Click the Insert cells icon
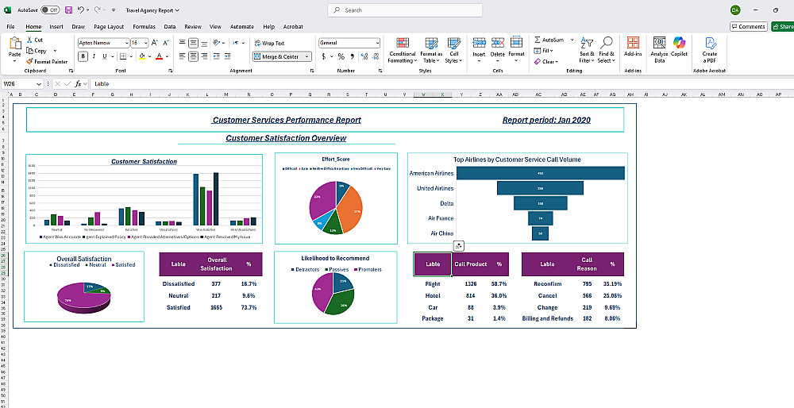The width and height of the screenshot is (794, 408). point(479,43)
